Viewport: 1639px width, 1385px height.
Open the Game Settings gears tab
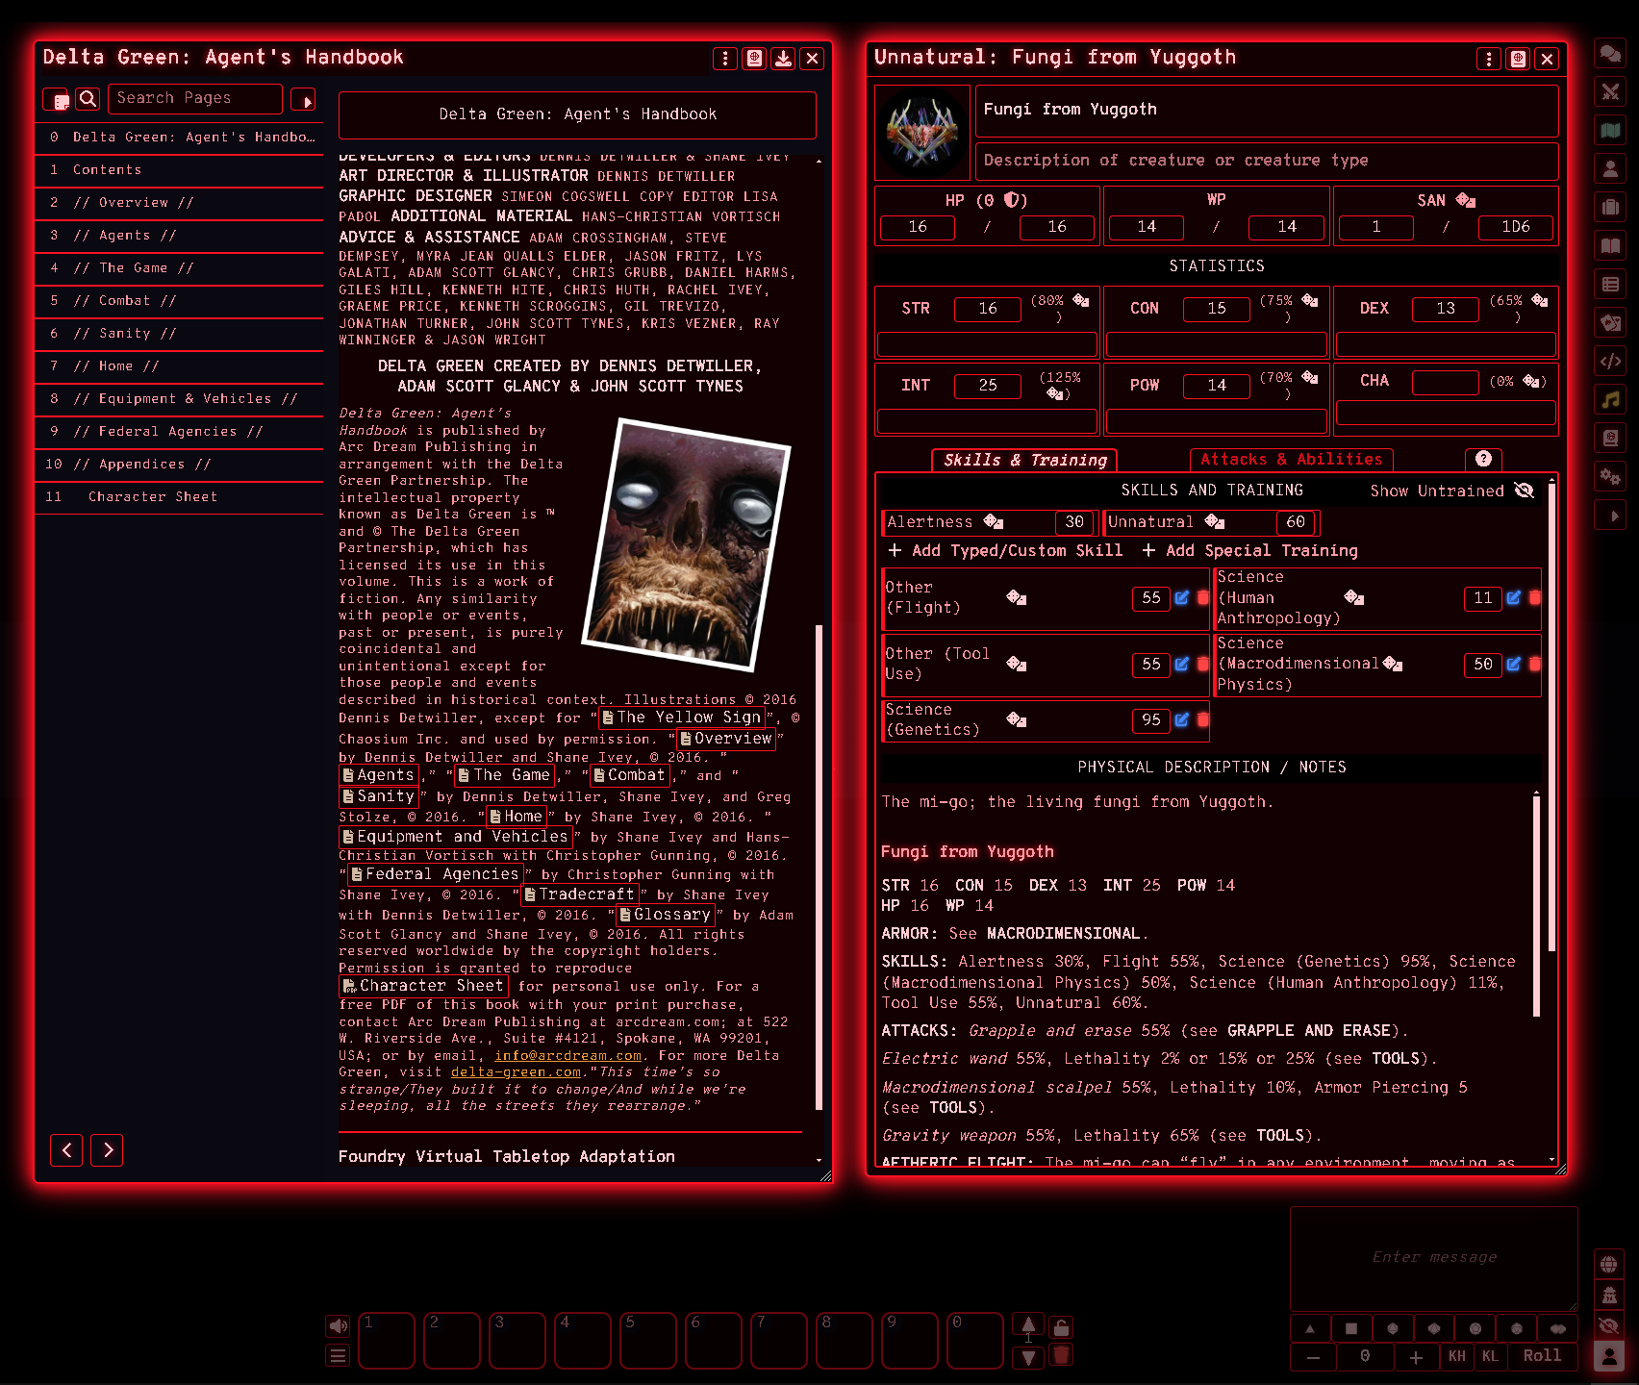point(1610,476)
